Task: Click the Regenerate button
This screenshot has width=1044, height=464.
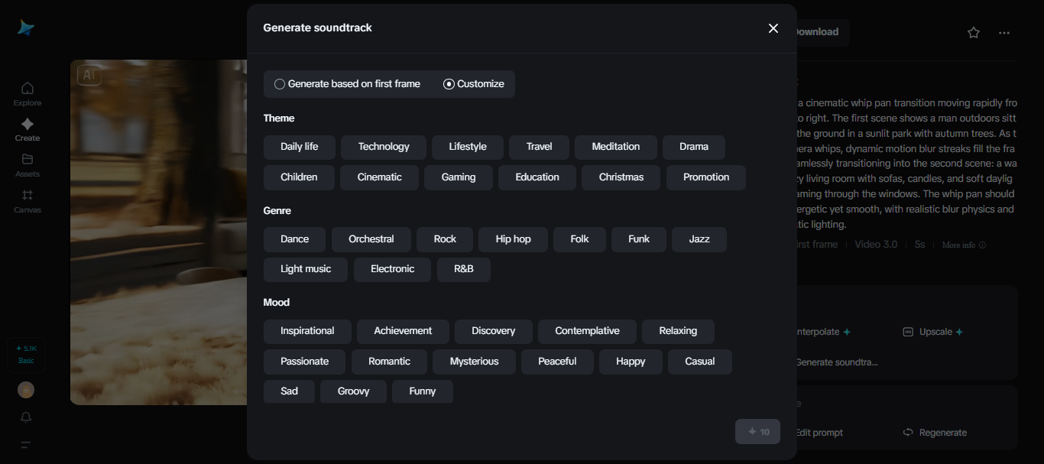Action: coord(935,433)
